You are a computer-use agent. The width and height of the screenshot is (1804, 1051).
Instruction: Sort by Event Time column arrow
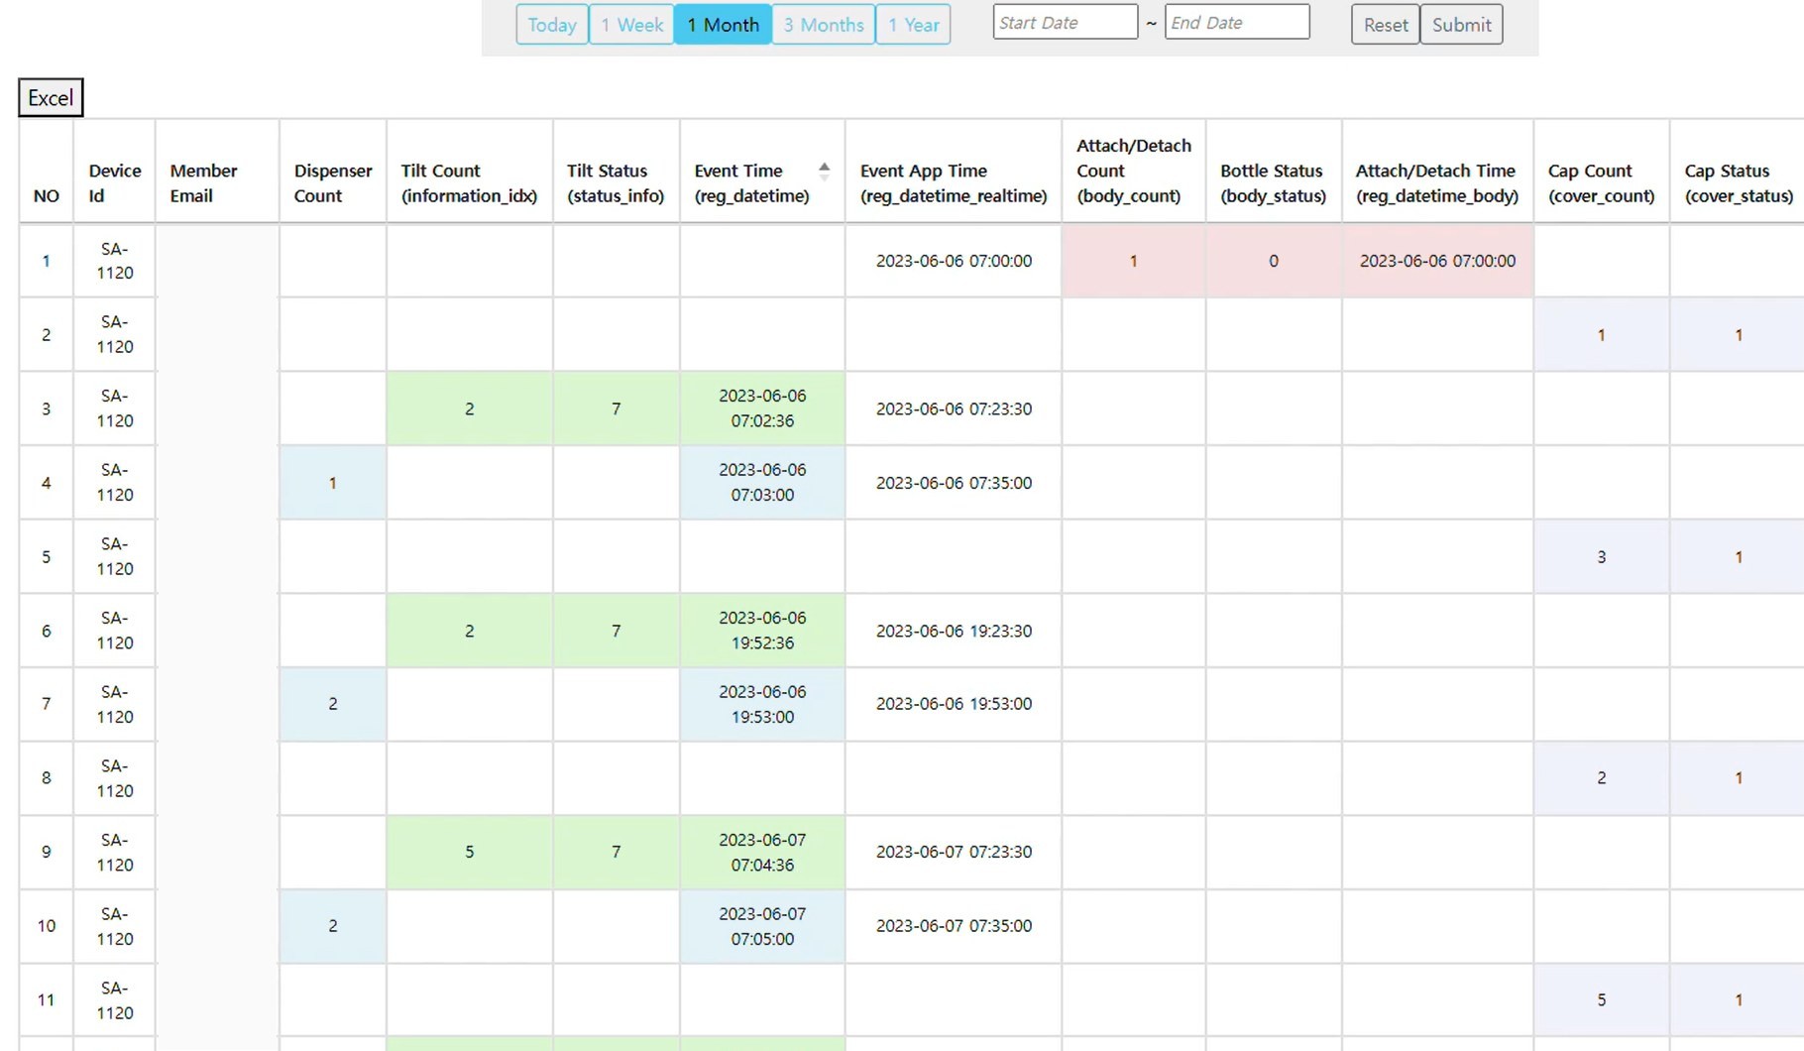coord(824,171)
